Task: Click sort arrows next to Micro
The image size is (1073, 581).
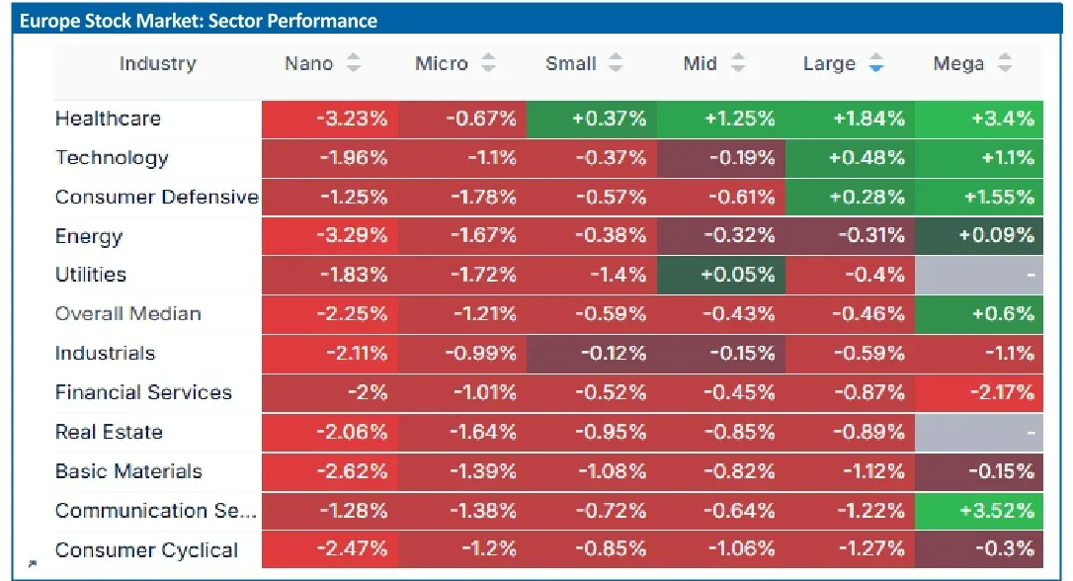Action: click(488, 63)
